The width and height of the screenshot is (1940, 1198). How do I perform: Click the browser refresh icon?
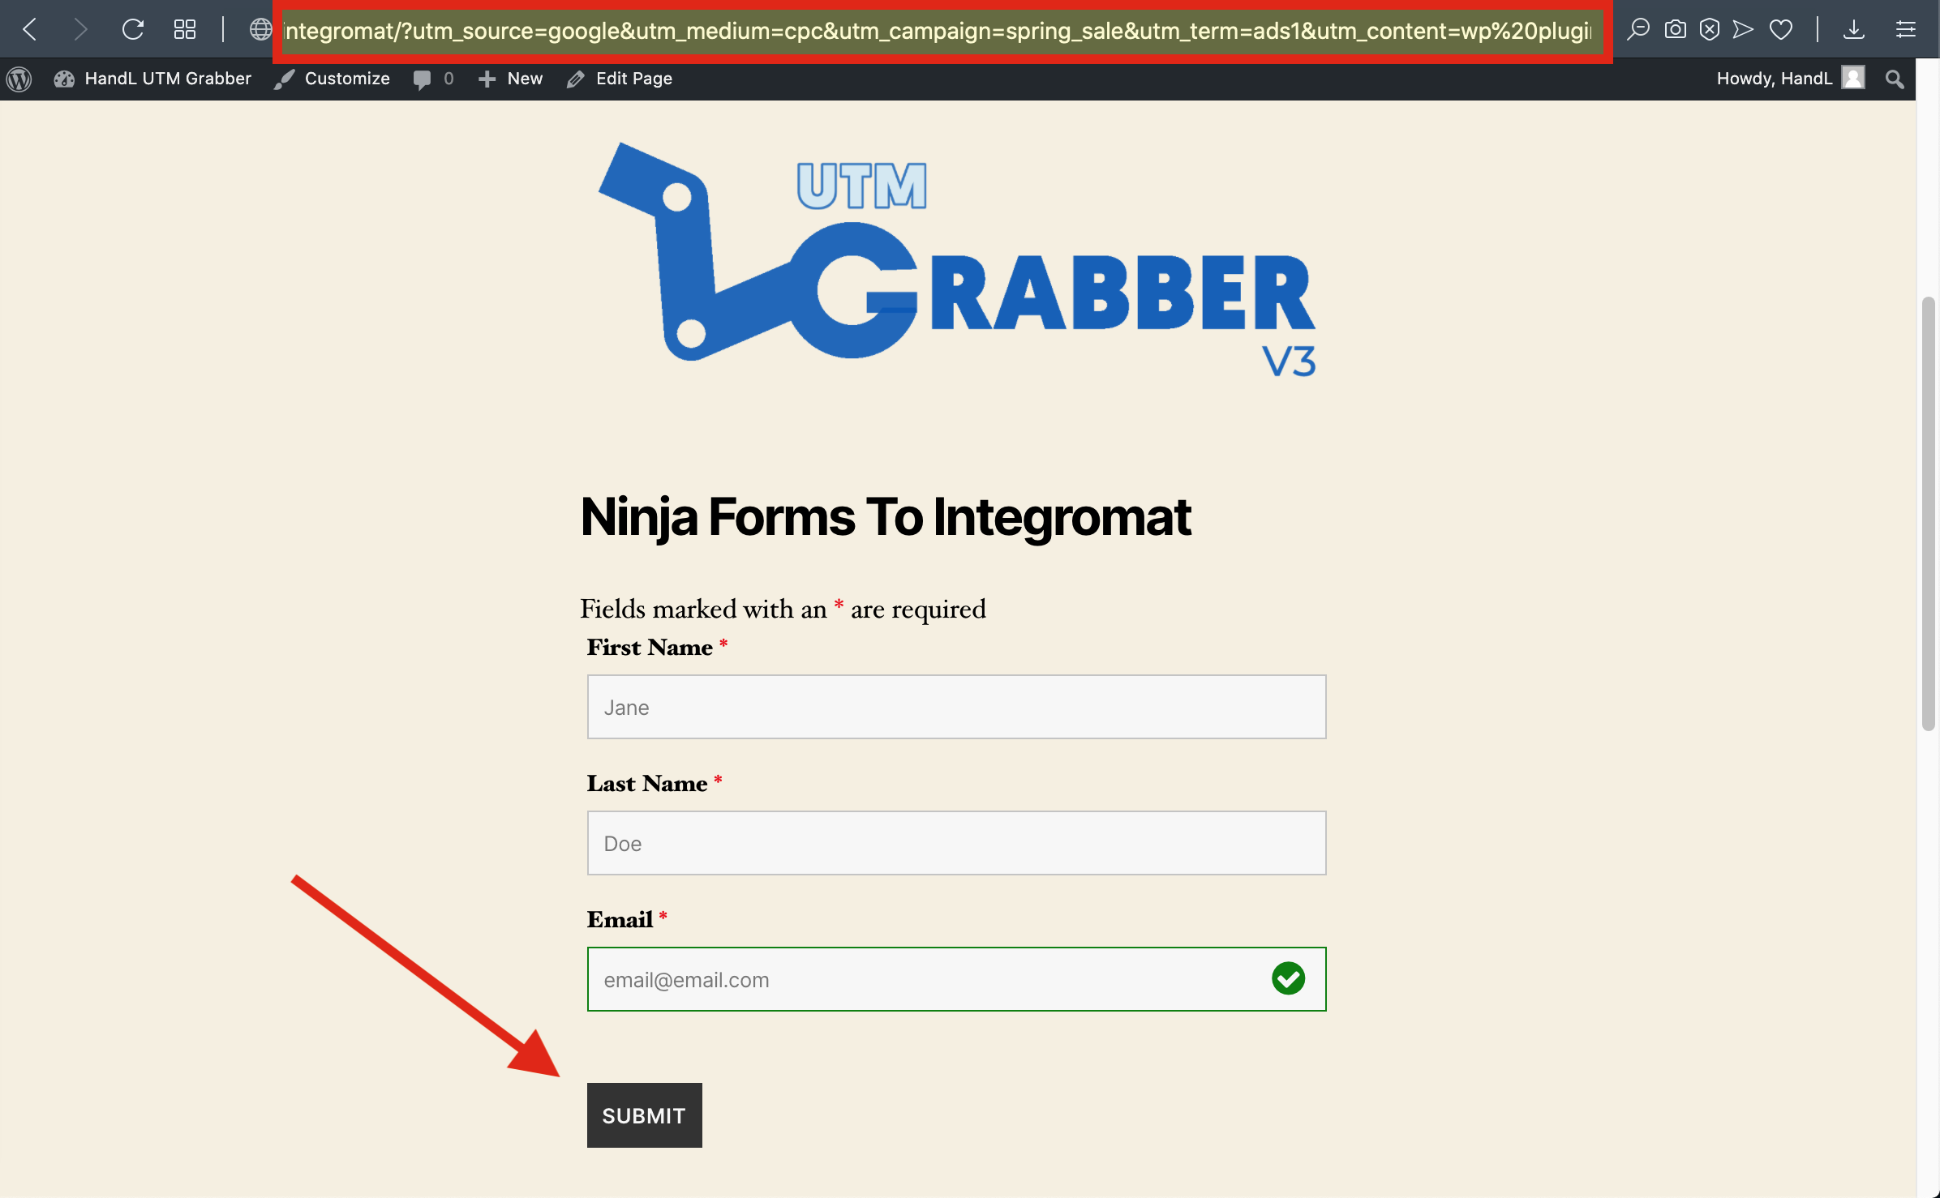(133, 28)
